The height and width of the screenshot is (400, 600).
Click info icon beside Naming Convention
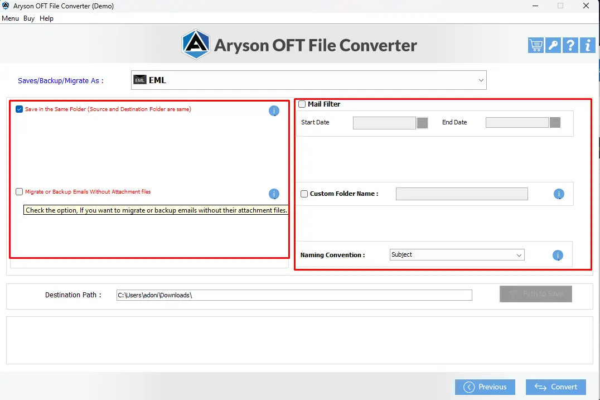558,256
